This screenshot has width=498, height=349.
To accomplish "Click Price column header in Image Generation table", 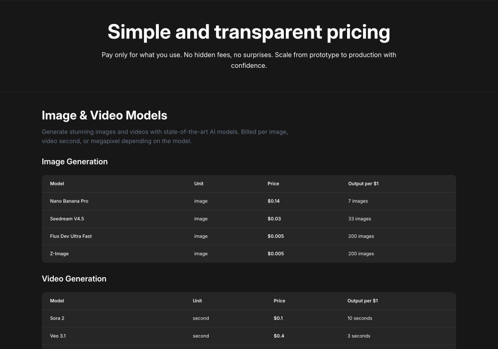I will 273,183.
